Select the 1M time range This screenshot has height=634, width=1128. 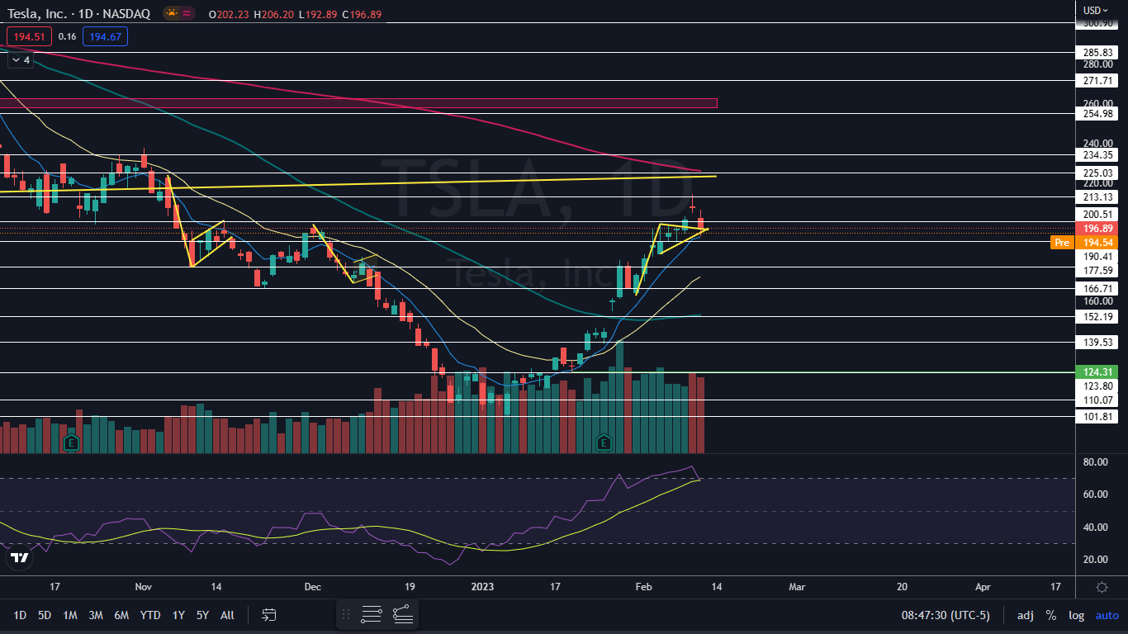pyautogui.click(x=70, y=615)
